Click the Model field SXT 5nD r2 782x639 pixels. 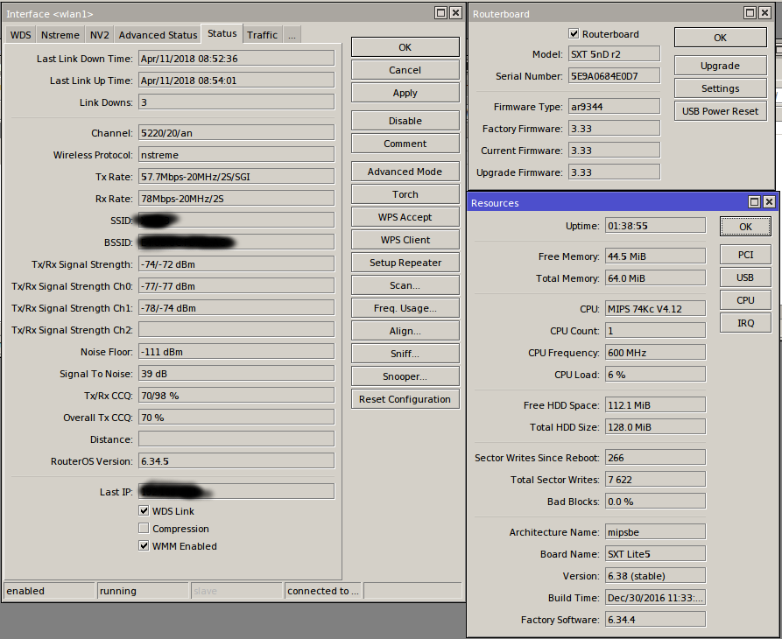click(x=615, y=54)
